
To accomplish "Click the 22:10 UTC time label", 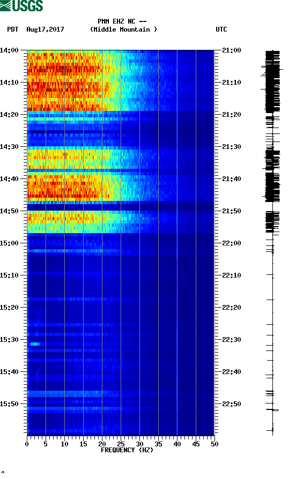I will (x=232, y=275).
